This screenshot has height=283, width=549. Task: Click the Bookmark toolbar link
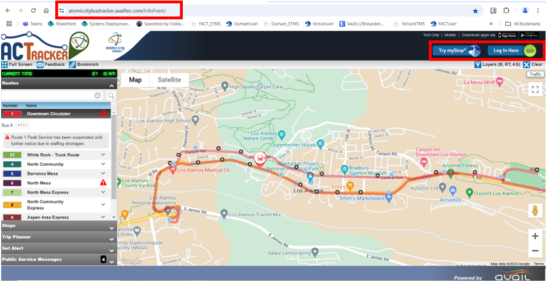84,64
